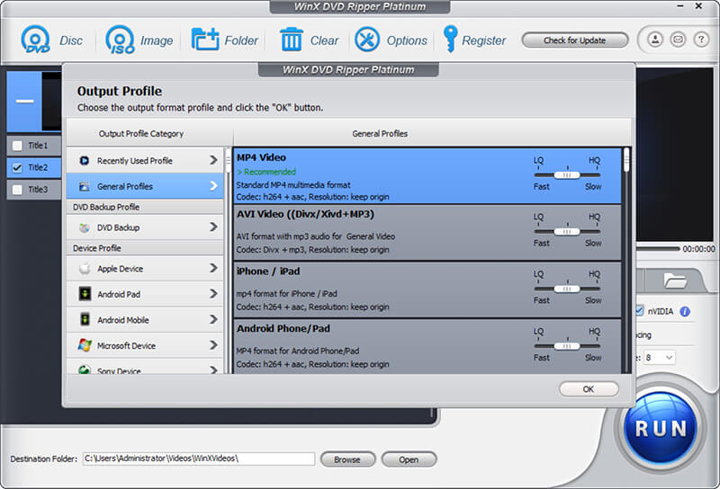Image resolution: width=720 pixels, height=489 pixels.
Task: Click the Browse button
Action: tap(347, 459)
